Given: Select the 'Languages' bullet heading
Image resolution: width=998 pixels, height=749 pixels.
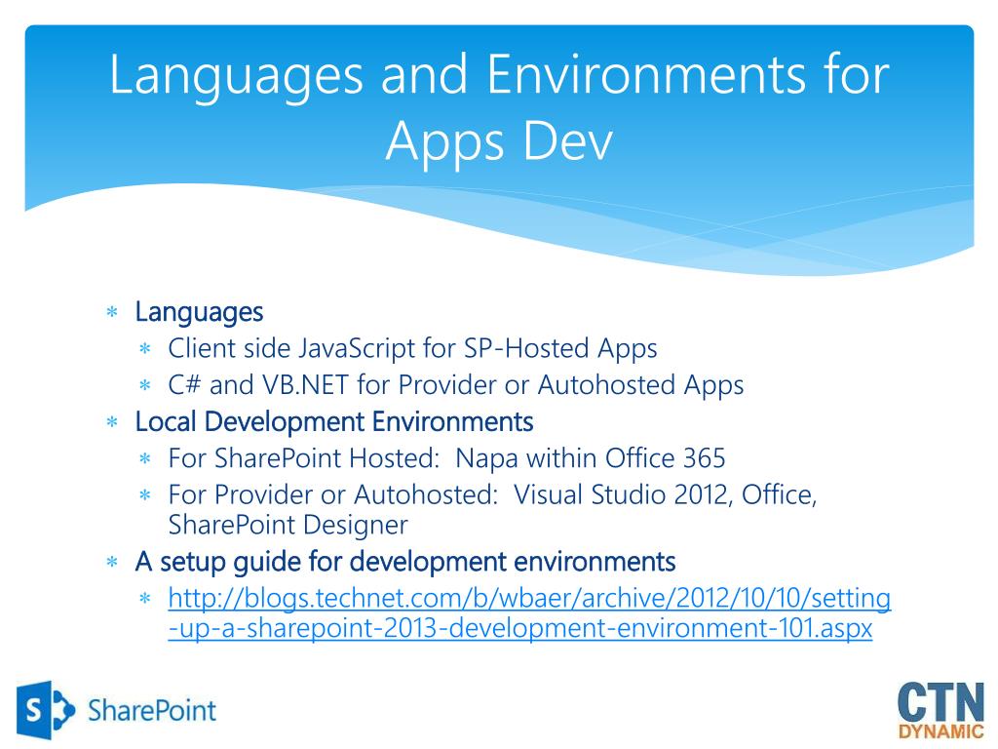Looking at the screenshot, I should 199,312.
